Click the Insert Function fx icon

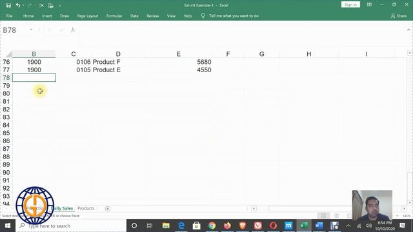coord(73,30)
